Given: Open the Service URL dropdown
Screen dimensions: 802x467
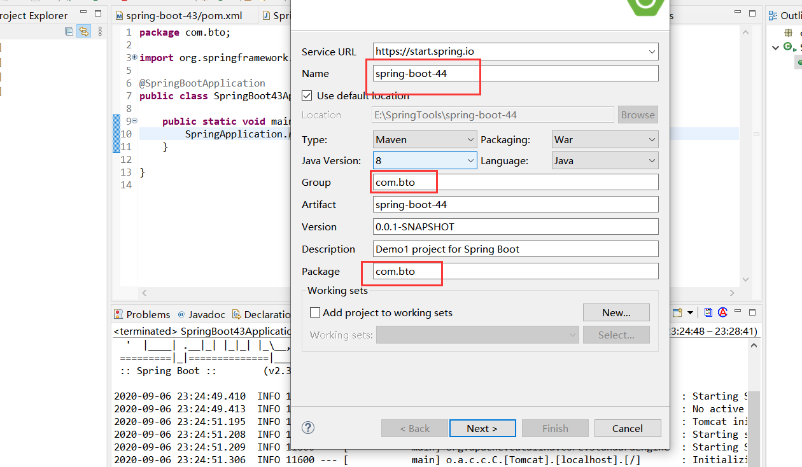Looking at the screenshot, I should (652, 52).
